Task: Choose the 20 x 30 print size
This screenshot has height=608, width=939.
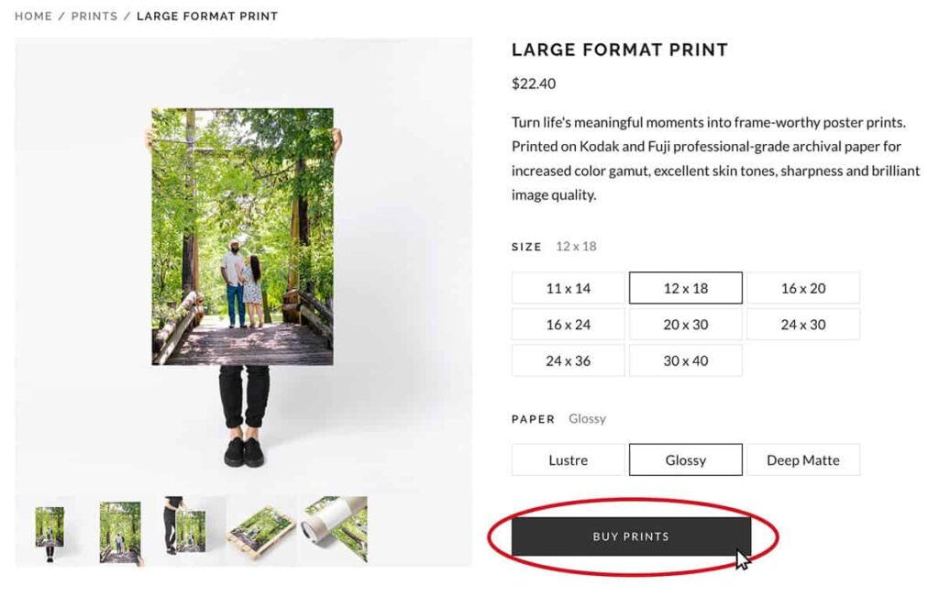Action: pyautogui.click(x=685, y=324)
